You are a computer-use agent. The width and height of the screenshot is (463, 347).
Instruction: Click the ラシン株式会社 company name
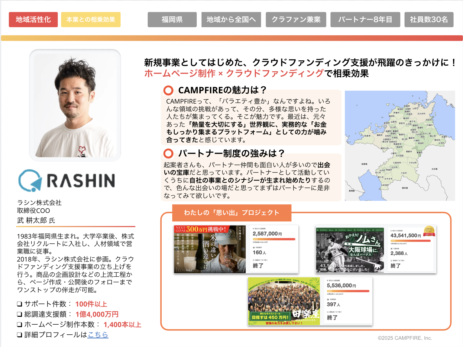coord(39,203)
